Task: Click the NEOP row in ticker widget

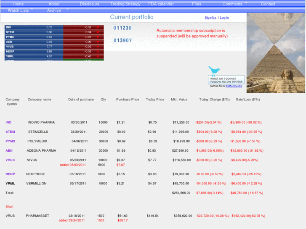Action: click(54, 51)
